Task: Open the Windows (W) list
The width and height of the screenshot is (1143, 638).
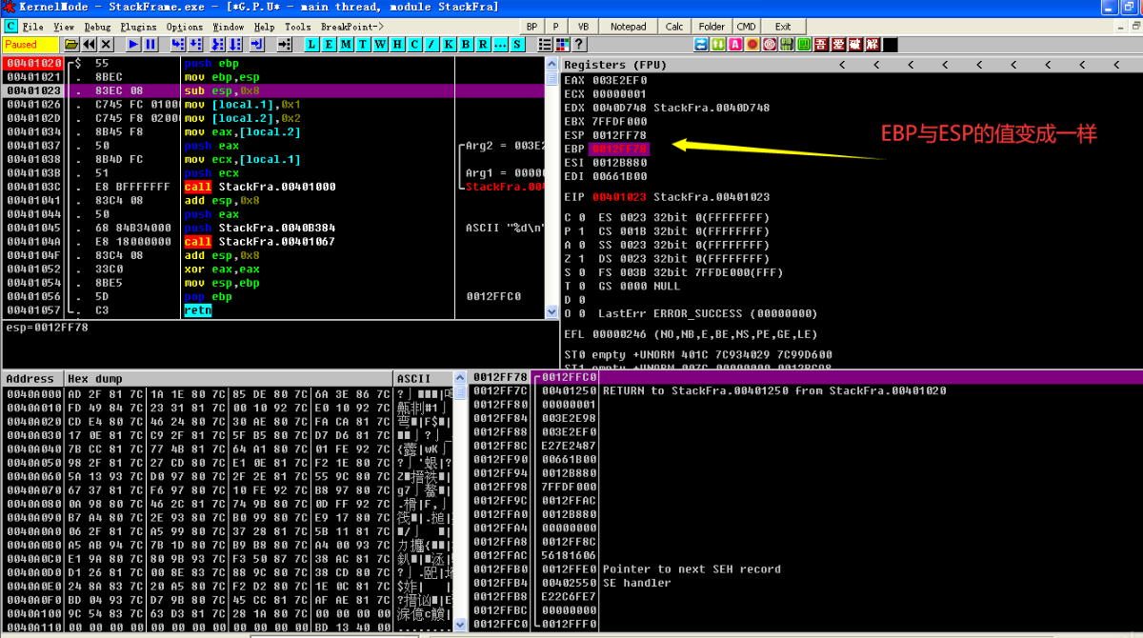Action: click(381, 45)
